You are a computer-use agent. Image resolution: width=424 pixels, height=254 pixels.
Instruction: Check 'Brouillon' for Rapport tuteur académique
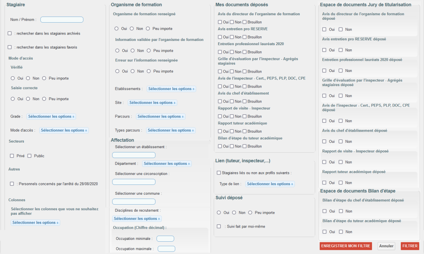pyautogui.click(x=245, y=131)
